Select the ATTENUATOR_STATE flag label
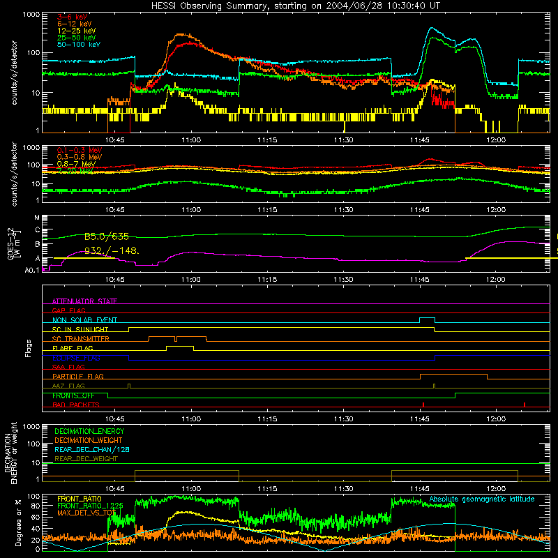 click(x=84, y=301)
